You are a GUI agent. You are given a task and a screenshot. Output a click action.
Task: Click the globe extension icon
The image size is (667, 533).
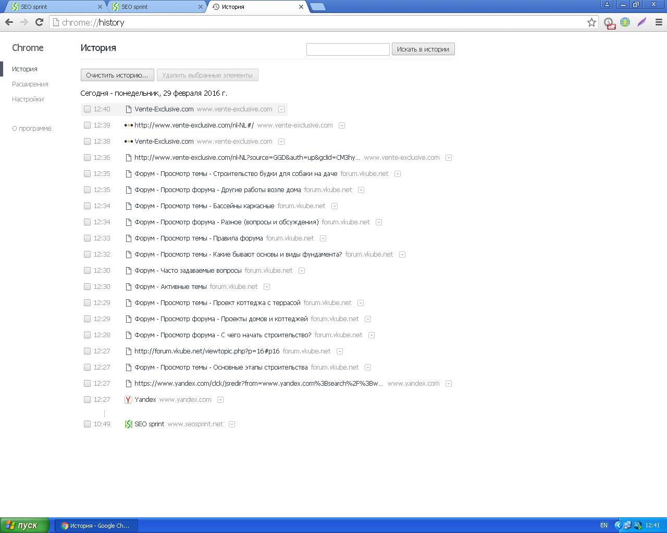[x=625, y=22]
